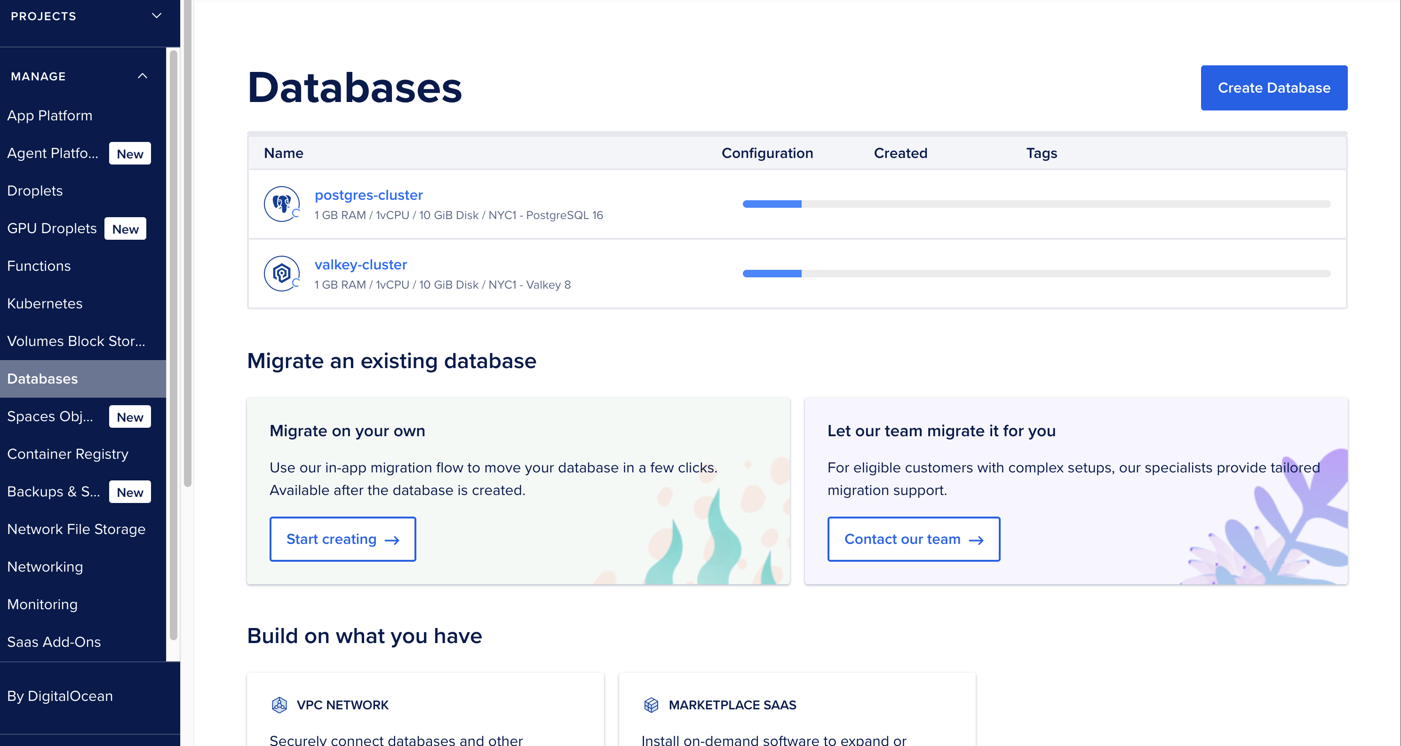The width and height of the screenshot is (1401, 746).
Task: Open the valkey-cluster link
Action: tap(360, 265)
